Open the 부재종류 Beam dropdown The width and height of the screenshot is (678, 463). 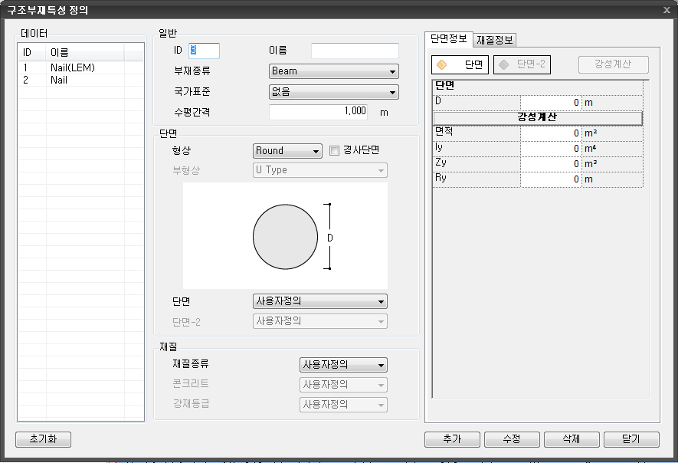pyautogui.click(x=333, y=71)
